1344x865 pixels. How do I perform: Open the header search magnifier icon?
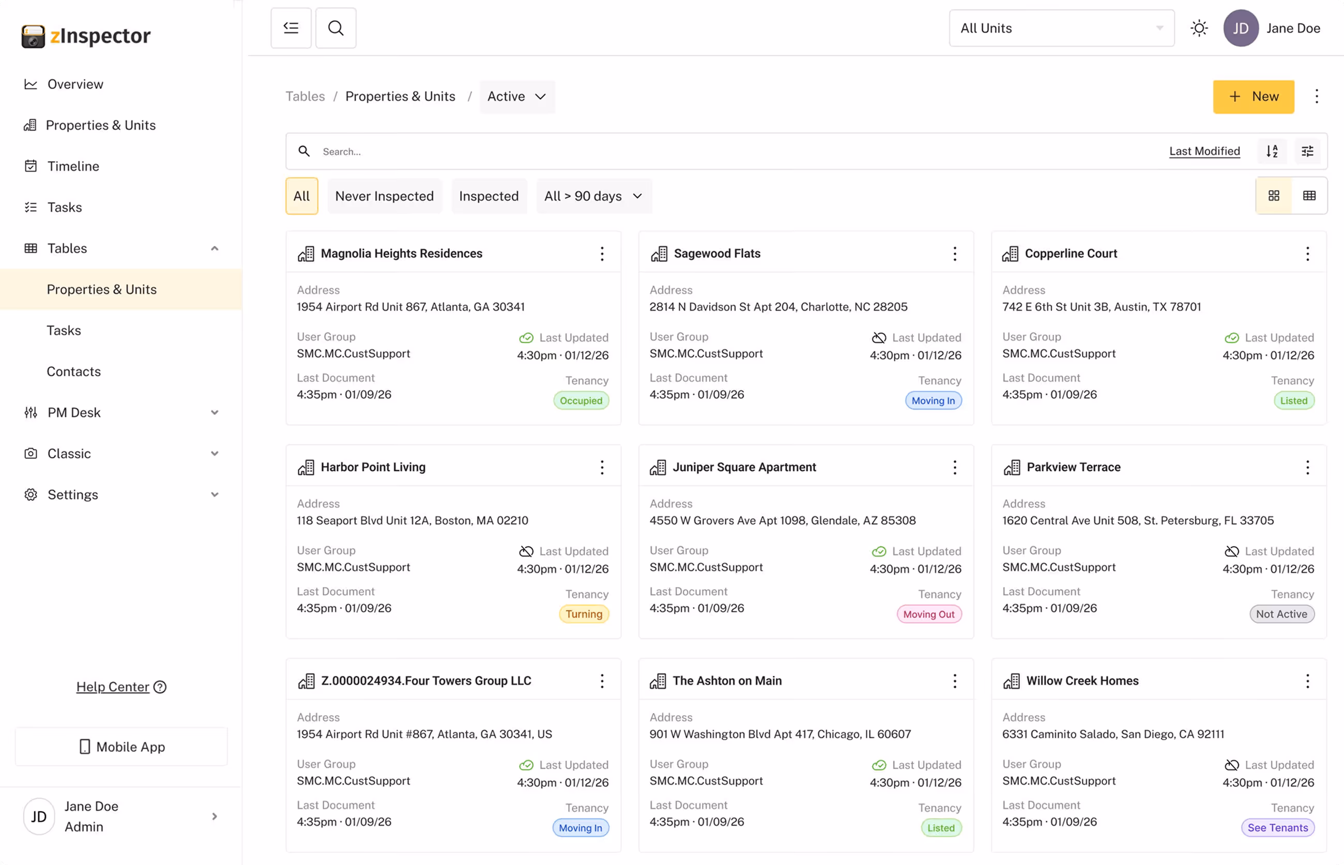(335, 28)
